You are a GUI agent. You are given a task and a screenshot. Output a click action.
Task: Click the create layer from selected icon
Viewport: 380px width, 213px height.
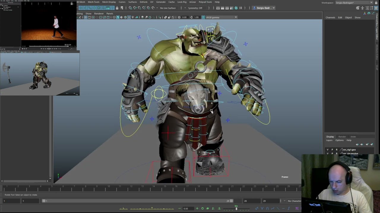click(x=372, y=144)
